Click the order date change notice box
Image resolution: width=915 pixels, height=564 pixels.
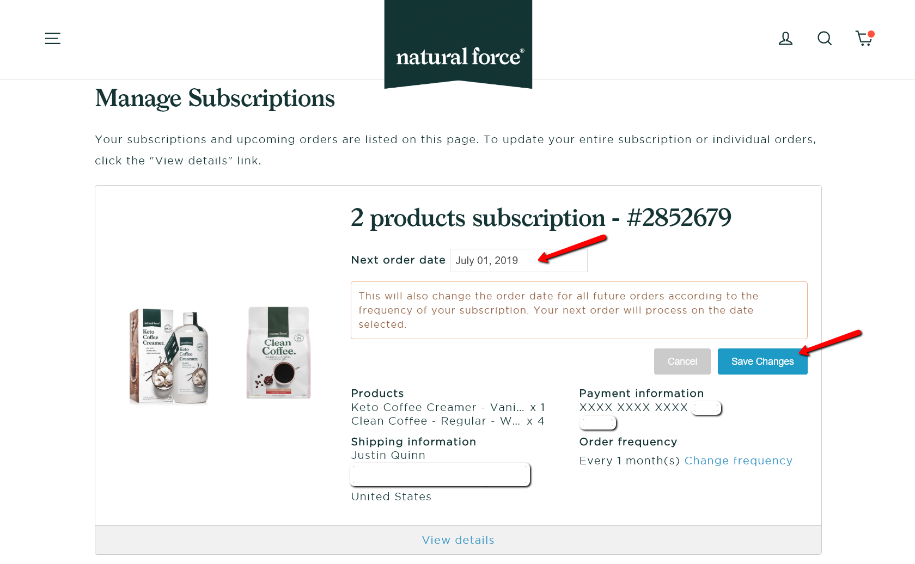click(579, 310)
